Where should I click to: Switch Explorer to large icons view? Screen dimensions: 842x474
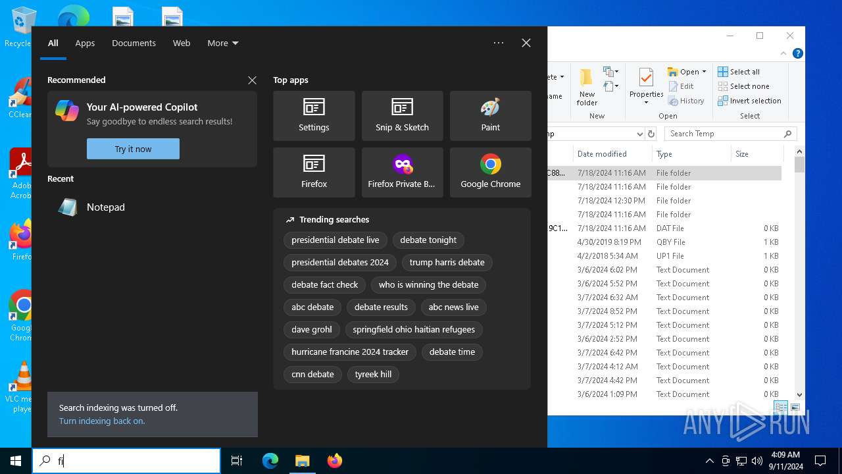coord(795,408)
